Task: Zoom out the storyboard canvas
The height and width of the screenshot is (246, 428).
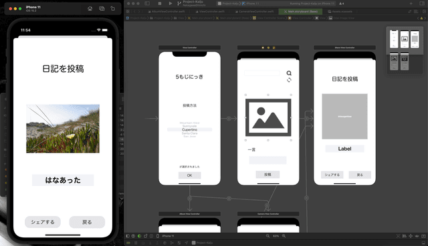Action: pos(267,236)
